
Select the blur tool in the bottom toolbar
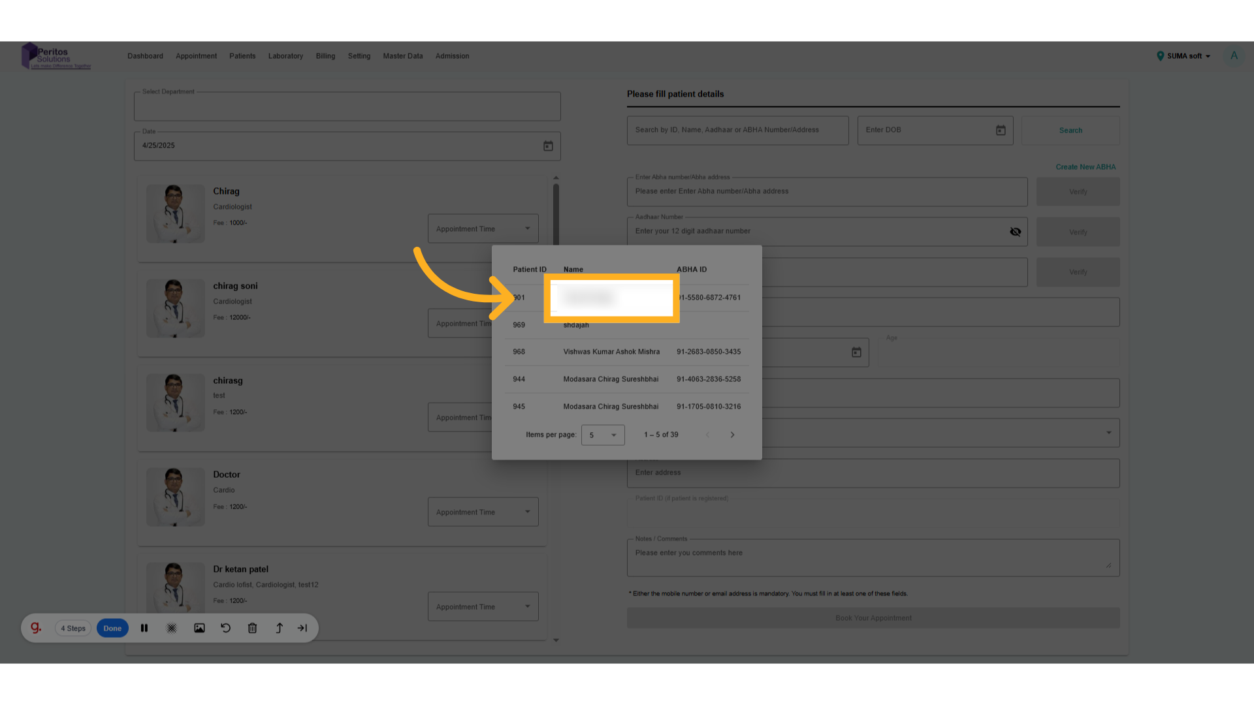point(172,628)
